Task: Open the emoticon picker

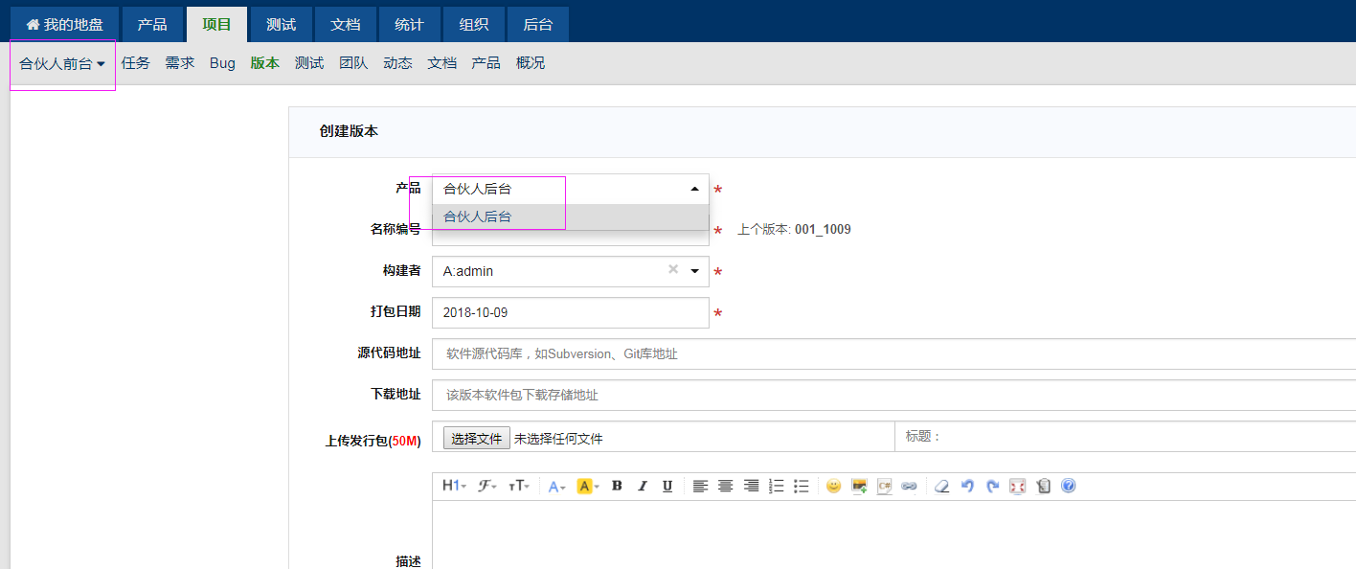Action: click(833, 487)
